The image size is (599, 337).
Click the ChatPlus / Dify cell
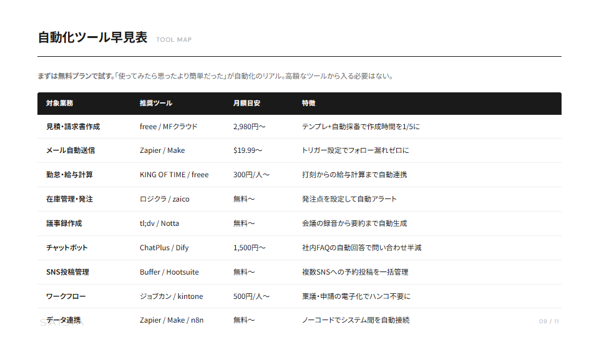164,248
